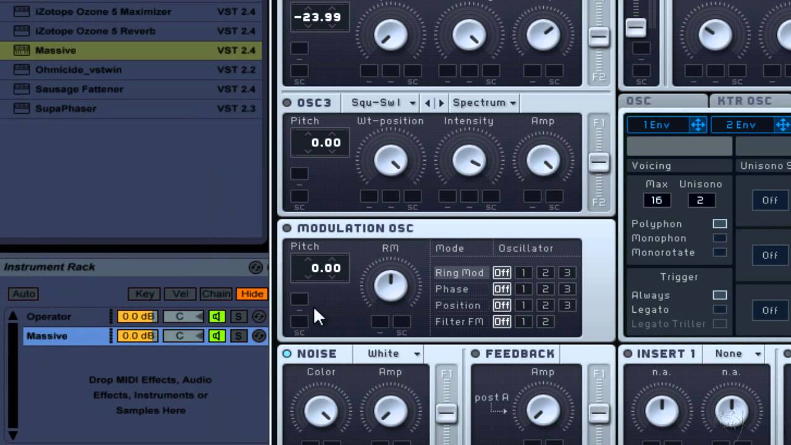Image resolution: width=791 pixels, height=445 pixels.
Task: Click the iZotope Ozone 5 Maximizer icon
Action: [x=22, y=11]
